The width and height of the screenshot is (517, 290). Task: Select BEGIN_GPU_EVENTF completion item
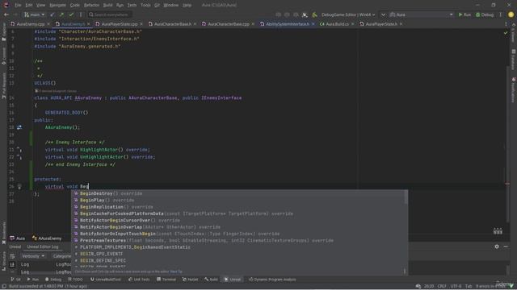click(x=238, y=254)
